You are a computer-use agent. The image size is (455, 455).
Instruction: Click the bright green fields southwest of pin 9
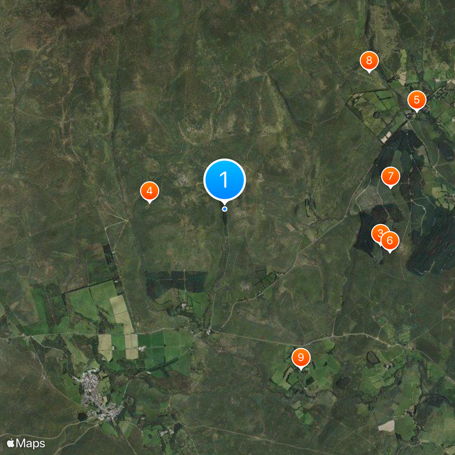(282, 377)
